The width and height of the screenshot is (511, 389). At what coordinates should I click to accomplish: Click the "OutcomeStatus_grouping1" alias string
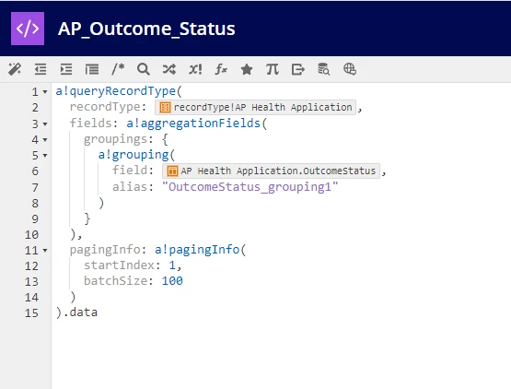point(250,187)
